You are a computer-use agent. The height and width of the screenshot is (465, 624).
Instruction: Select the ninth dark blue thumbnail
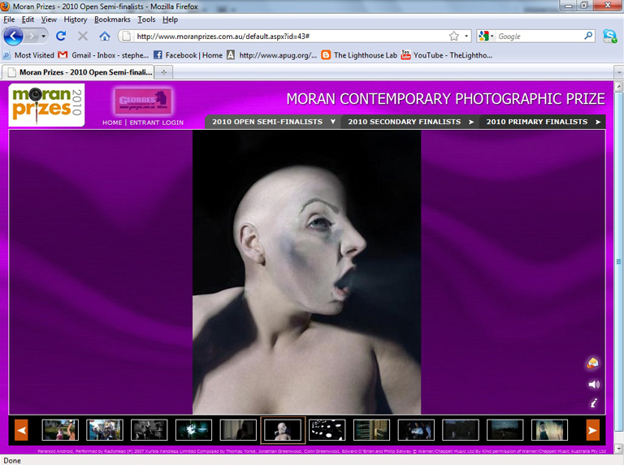[416, 430]
